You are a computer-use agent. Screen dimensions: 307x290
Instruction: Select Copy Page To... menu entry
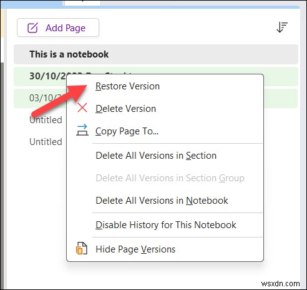click(x=165, y=131)
